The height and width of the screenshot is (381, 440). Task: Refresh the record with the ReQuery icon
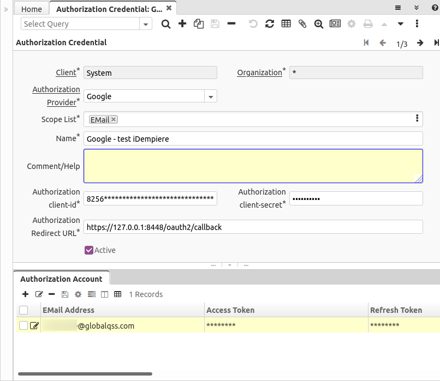click(x=270, y=24)
